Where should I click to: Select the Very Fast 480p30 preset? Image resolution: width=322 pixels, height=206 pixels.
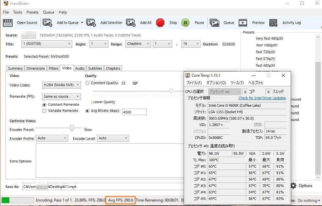269,39
